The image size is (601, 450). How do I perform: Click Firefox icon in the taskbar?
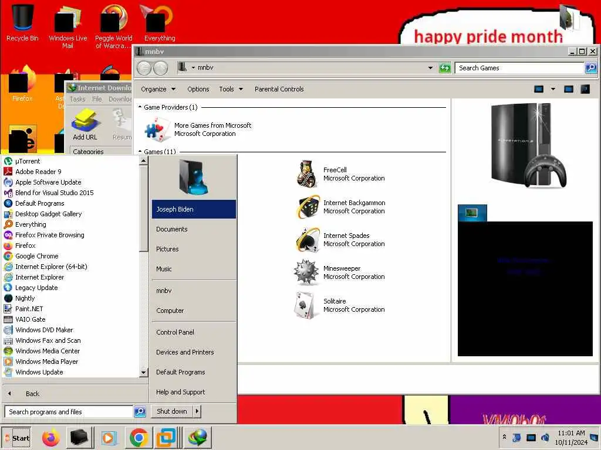[x=52, y=438]
